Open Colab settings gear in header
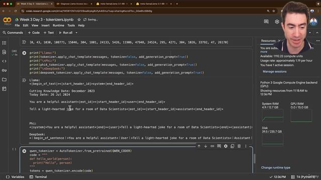The height and width of the screenshot is (180, 321). pos(277,21)
